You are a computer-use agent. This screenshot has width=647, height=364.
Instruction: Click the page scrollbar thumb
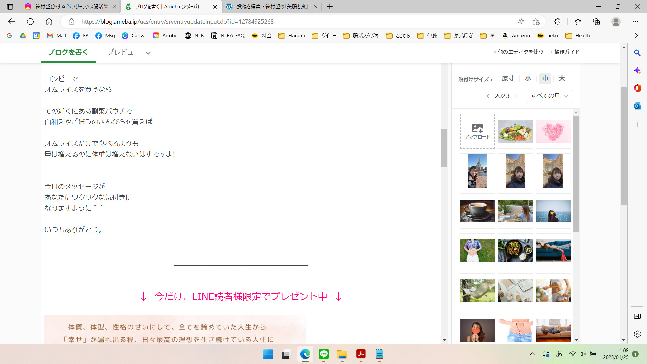624,146
